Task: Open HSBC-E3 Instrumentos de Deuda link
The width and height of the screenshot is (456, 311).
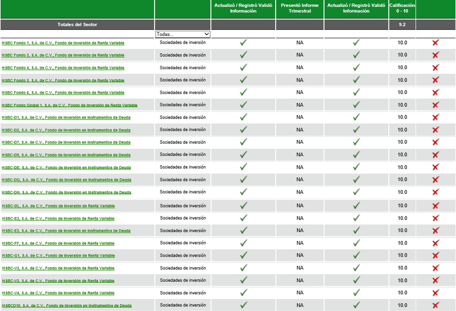Action: (x=66, y=231)
